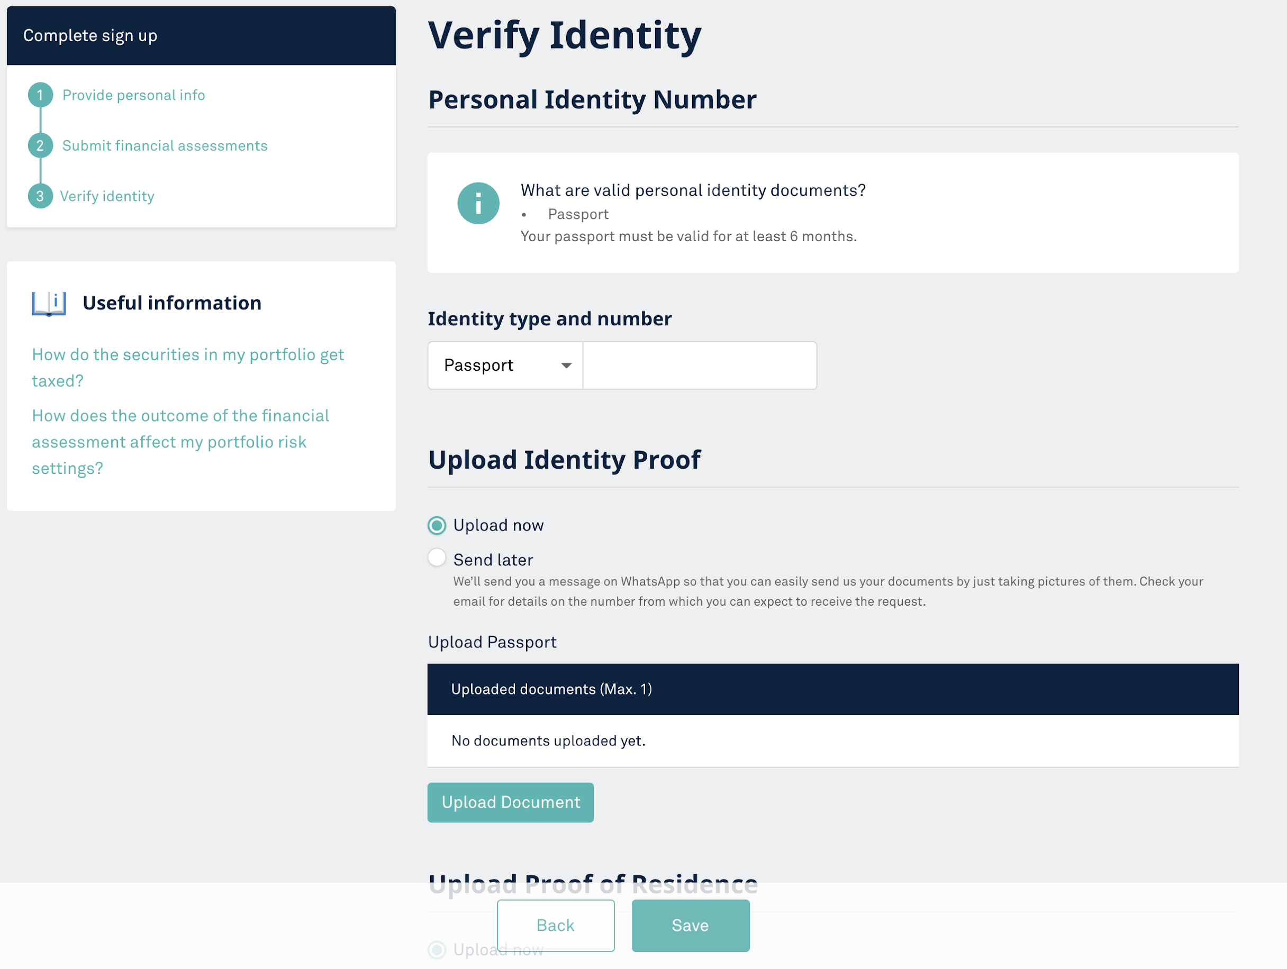Image resolution: width=1287 pixels, height=969 pixels.
Task: Click the Upload Document button
Action: point(510,802)
